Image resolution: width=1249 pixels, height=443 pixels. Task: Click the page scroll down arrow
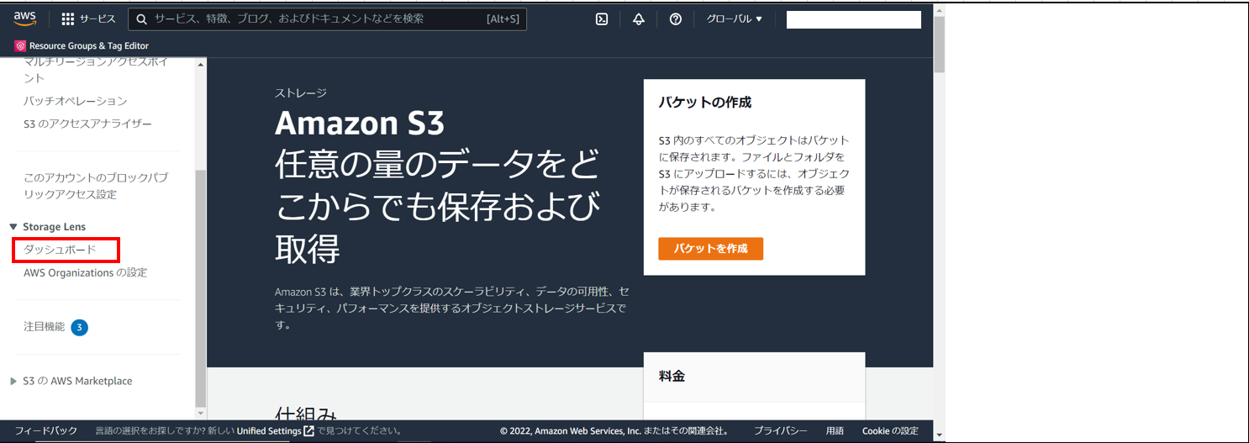pyautogui.click(x=939, y=435)
